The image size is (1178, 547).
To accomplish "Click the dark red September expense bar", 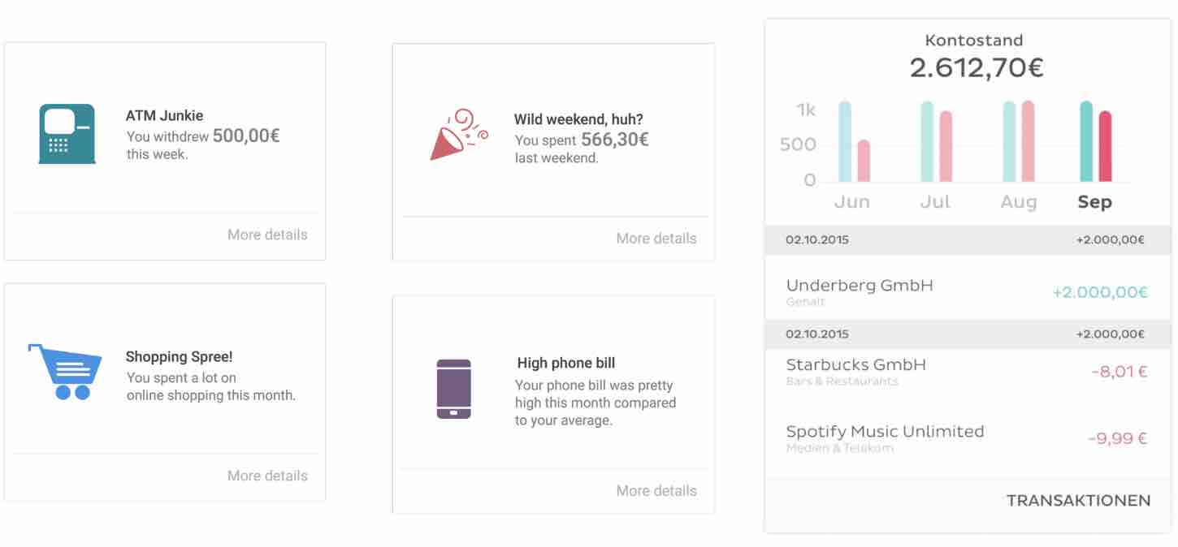I will 1105,146.
